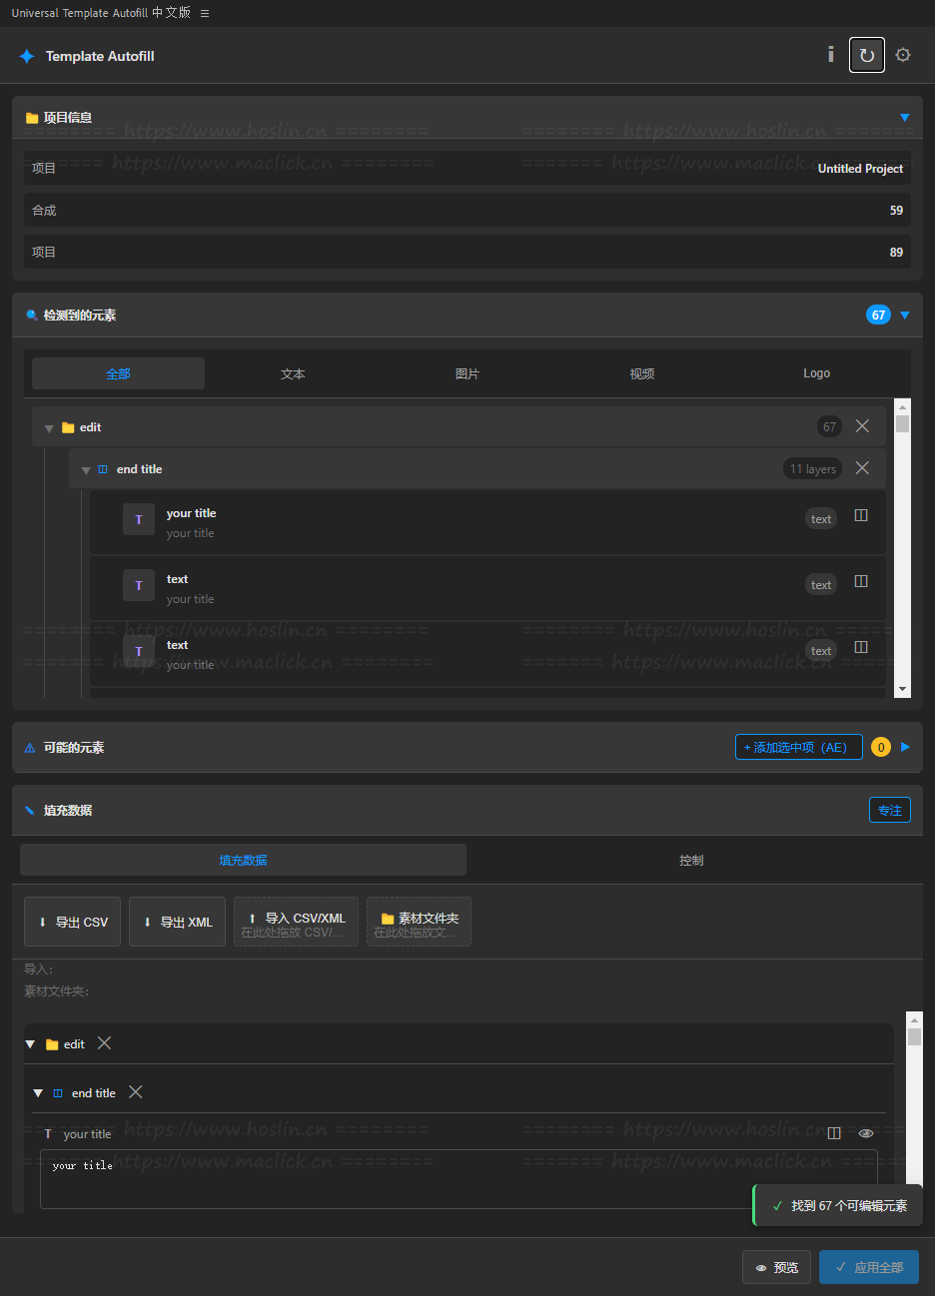Click the 找到 67 个可编辑元素 notification
The height and width of the screenshot is (1296, 935).
[837, 1205]
